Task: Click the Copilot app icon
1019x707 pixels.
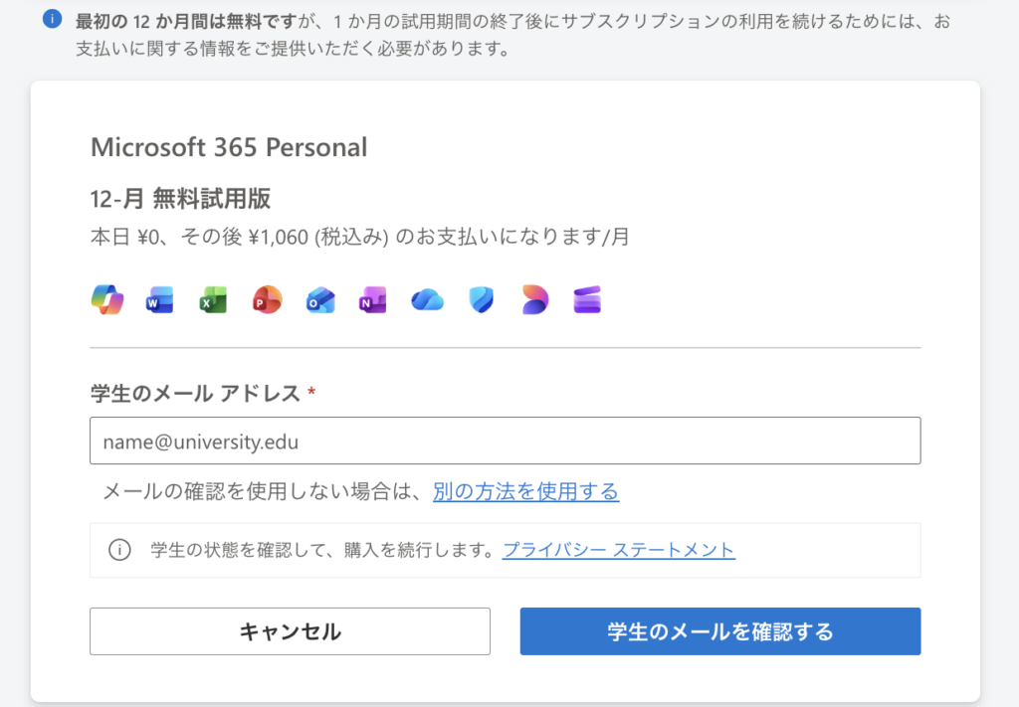Action: point(106,299)
